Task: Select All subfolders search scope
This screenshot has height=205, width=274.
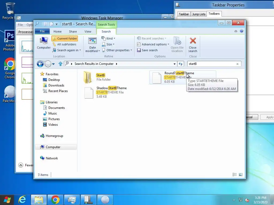Action: tap(65, 44)
